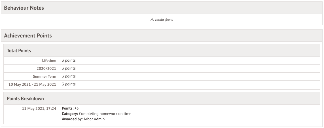Click the Summer Term label

(45, 76)
